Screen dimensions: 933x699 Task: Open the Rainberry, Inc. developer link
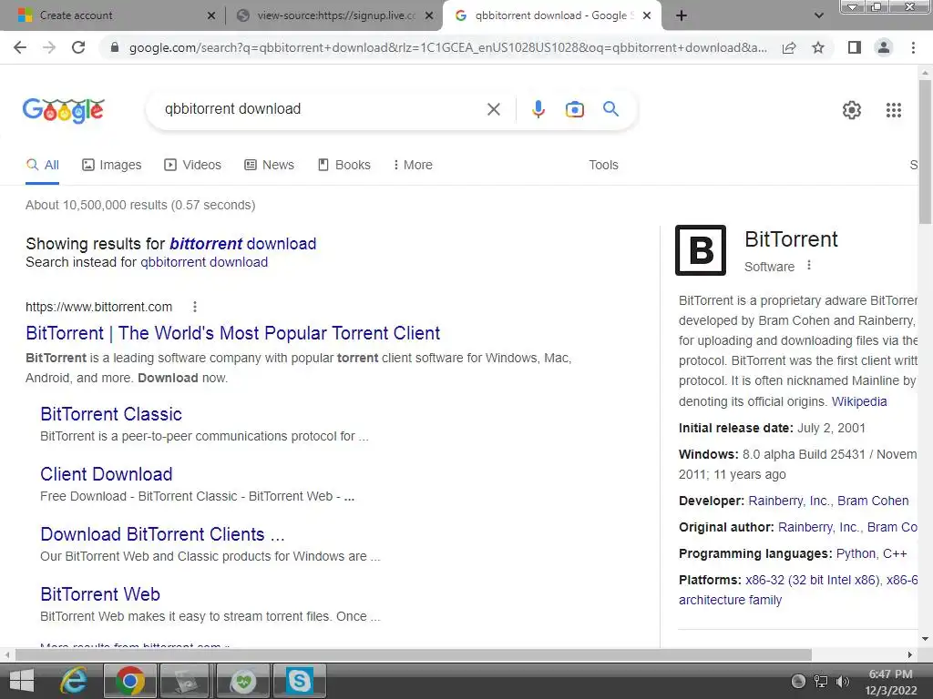coord(788,501)
